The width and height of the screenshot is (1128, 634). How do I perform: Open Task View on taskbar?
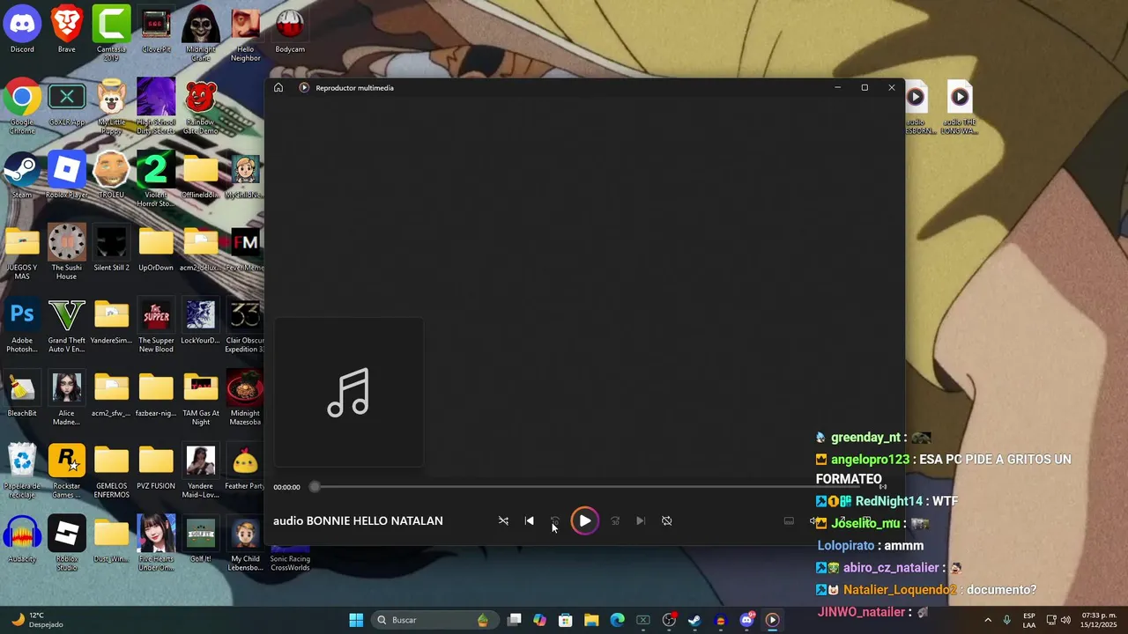click(x=515, y=620)
